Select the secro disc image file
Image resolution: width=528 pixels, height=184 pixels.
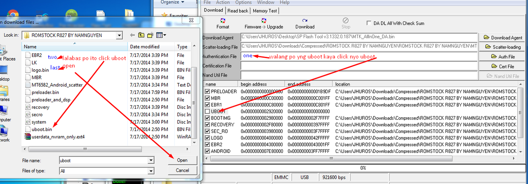(34, 114)
